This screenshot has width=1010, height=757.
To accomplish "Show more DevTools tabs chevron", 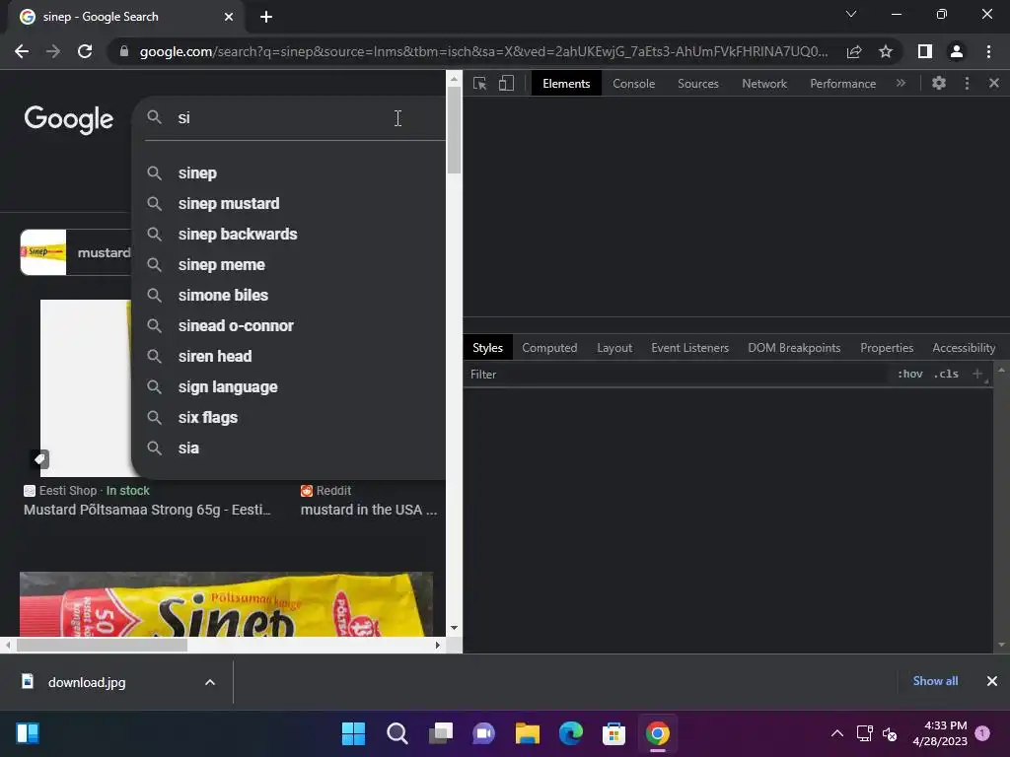I will coord(901,83).
